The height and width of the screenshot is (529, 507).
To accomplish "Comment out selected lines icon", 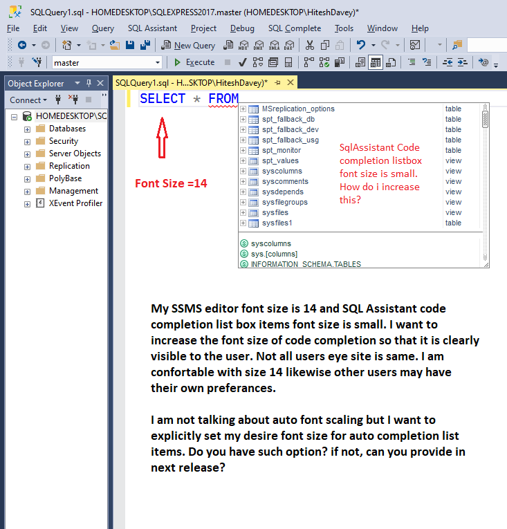I will coord(412,62).
